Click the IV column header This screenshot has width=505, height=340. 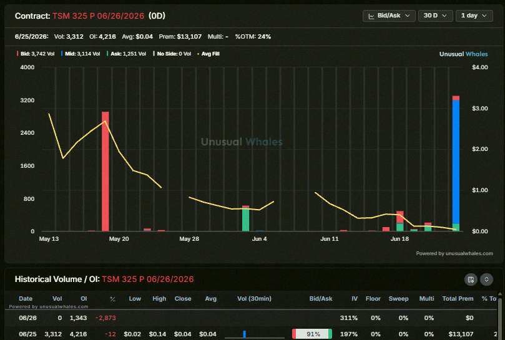point(355,299)
